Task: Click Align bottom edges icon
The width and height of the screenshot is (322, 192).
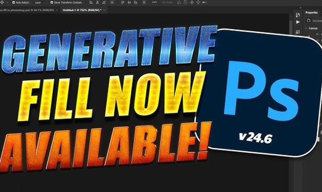Action: (x=135, y=3)
